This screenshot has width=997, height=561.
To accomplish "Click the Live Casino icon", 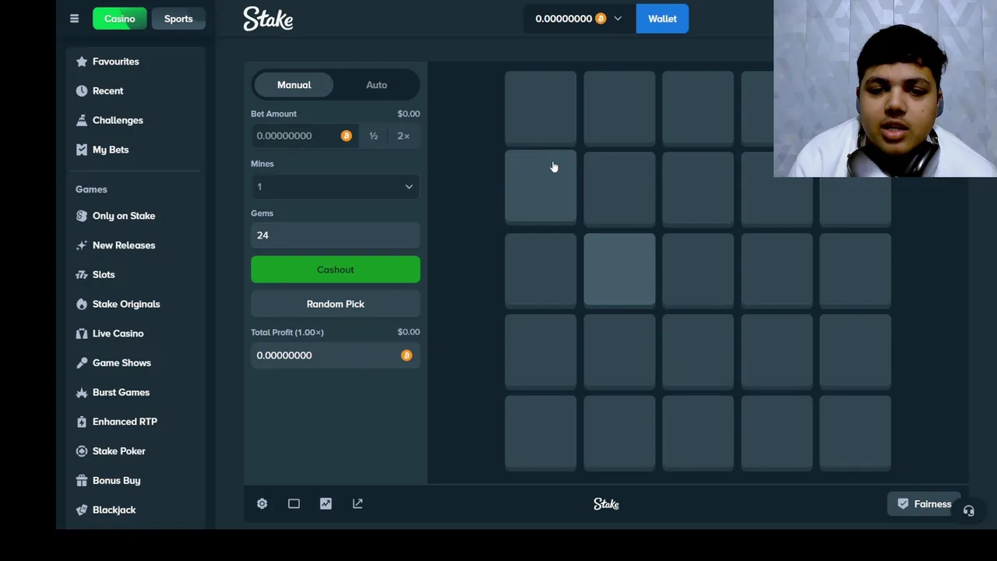I will click(x=82, y=333).
